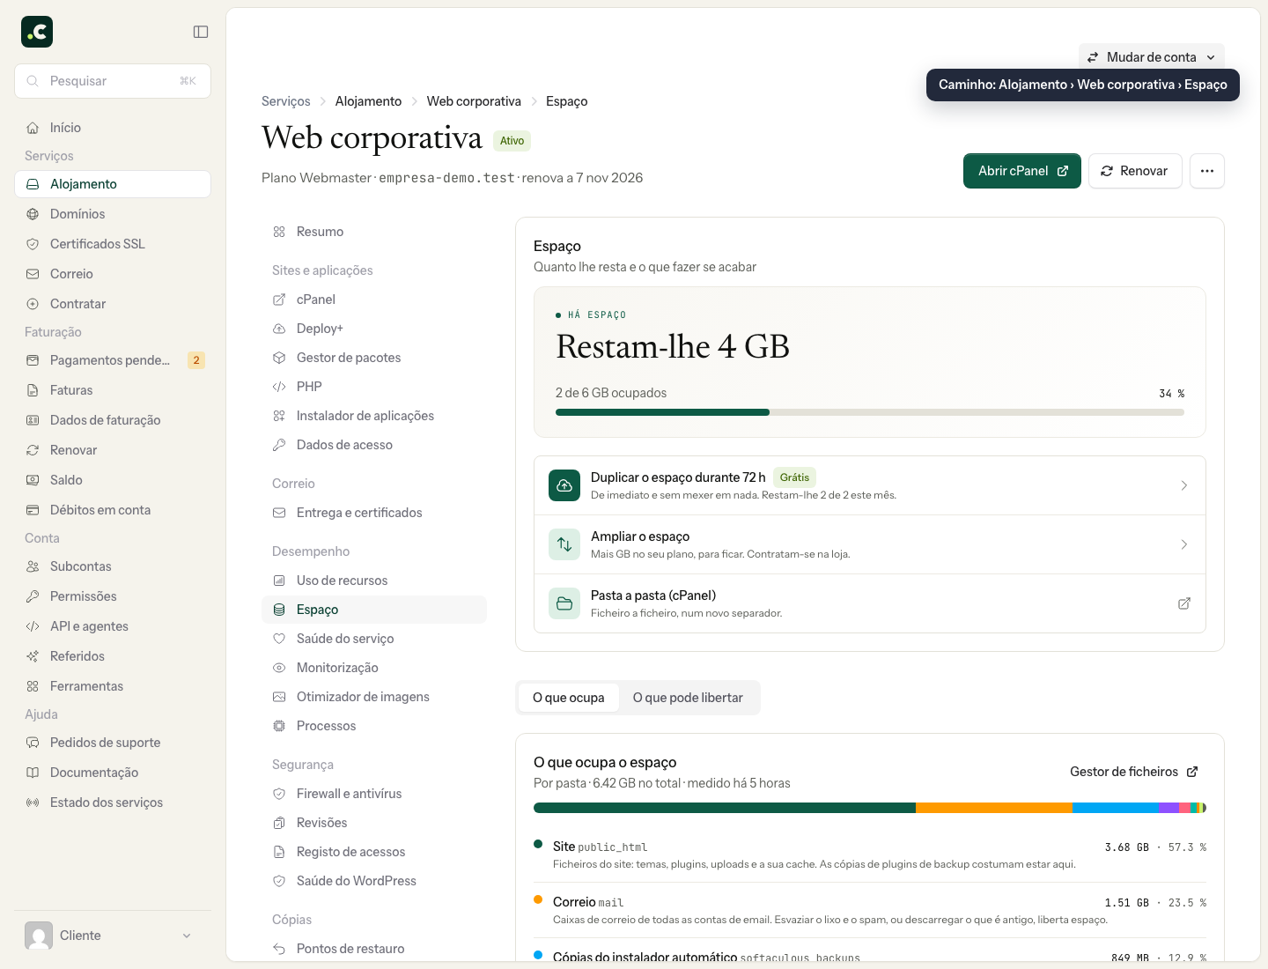
Task: Expand the Mudar de conta dropdown
Action: (1152, 57)
